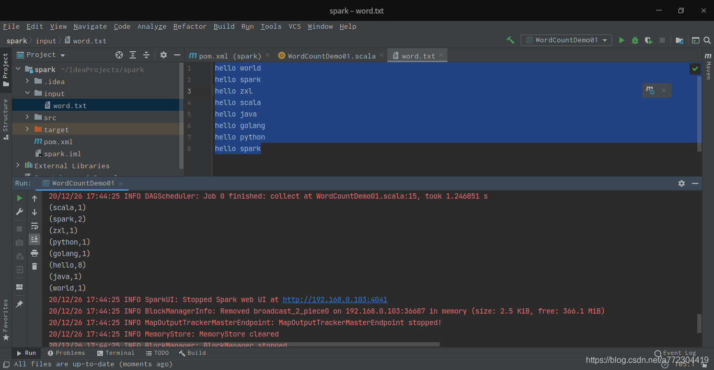Collapse the input folder
The image size is (714, 370).
pos(27,94)
